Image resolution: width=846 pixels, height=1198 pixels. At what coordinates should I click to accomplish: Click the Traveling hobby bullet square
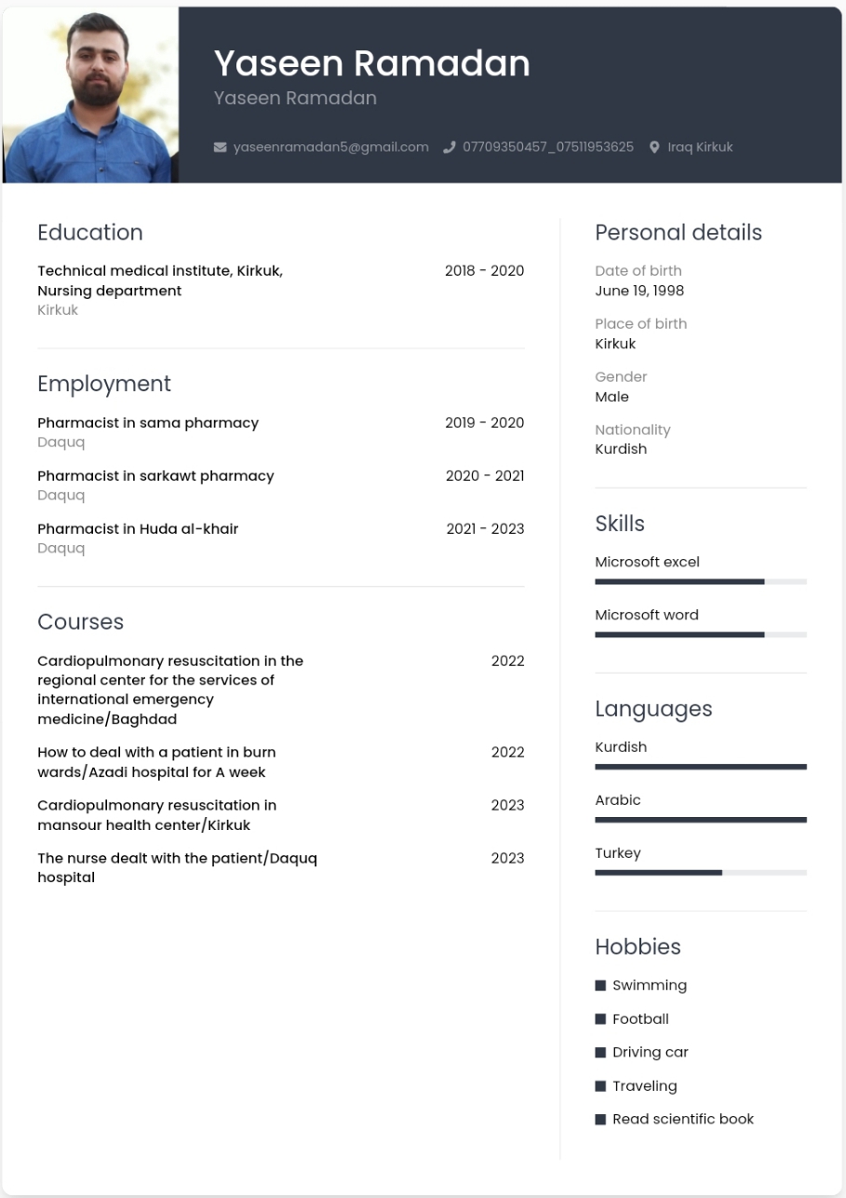coord(600,1086)
